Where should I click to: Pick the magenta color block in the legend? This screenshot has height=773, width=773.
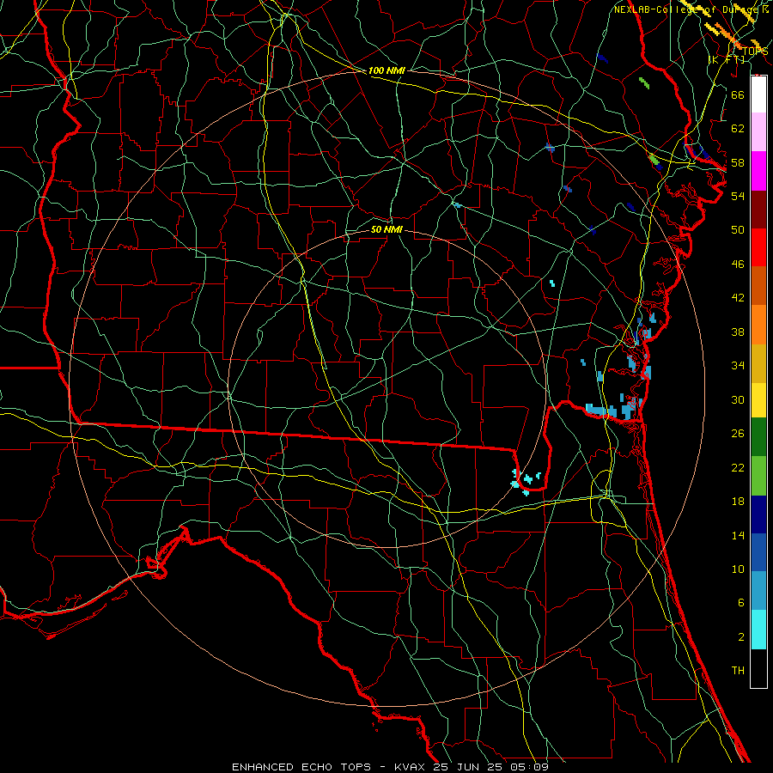[758, 171]
